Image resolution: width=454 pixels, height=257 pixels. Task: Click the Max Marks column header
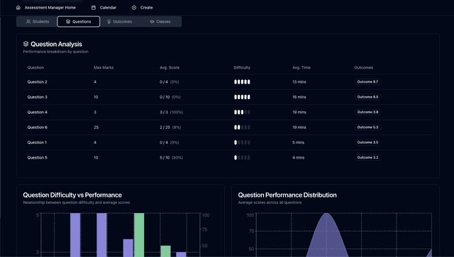coord(104,68)
